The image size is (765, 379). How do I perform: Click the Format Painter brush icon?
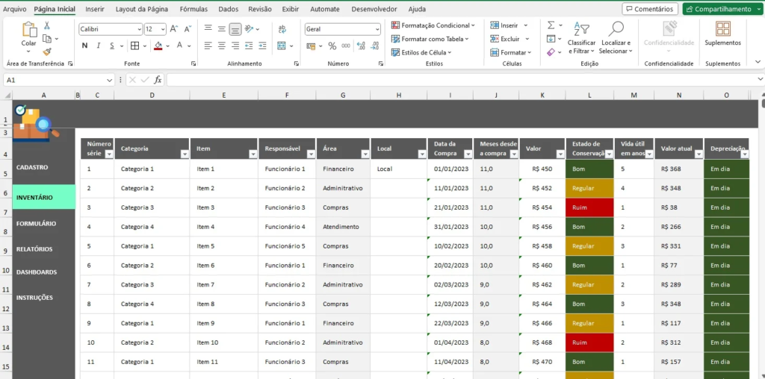(x=47, y=51)
